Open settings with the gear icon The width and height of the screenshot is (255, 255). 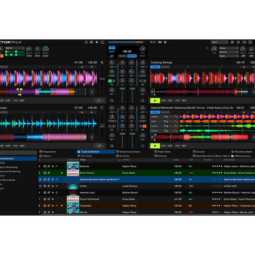[x=238, y=42]
